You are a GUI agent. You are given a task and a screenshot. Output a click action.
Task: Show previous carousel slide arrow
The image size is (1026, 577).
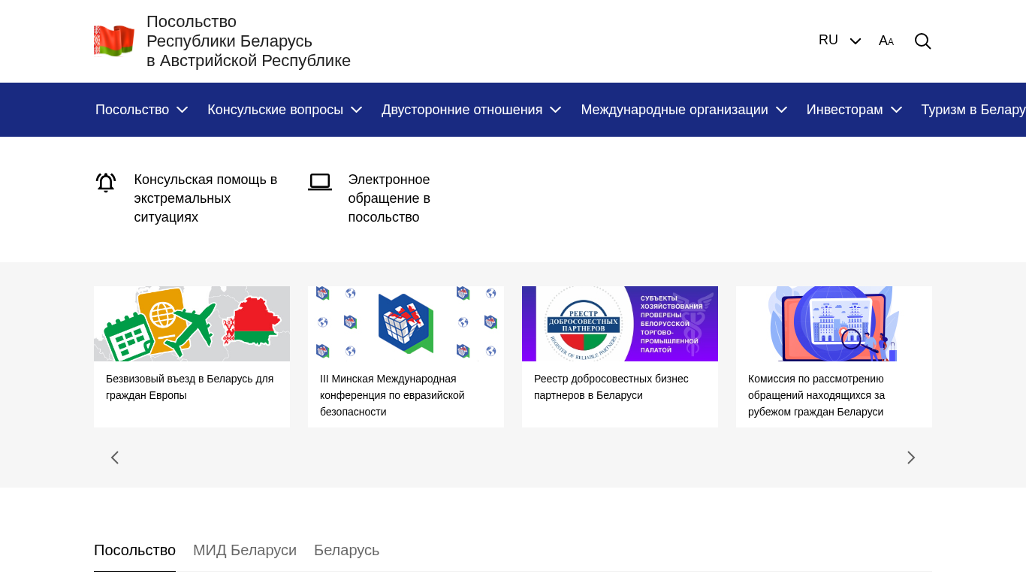coord(115,458)
